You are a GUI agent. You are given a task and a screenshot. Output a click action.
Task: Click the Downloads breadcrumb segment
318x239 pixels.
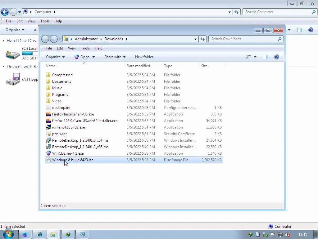click(x=114, y=39)
